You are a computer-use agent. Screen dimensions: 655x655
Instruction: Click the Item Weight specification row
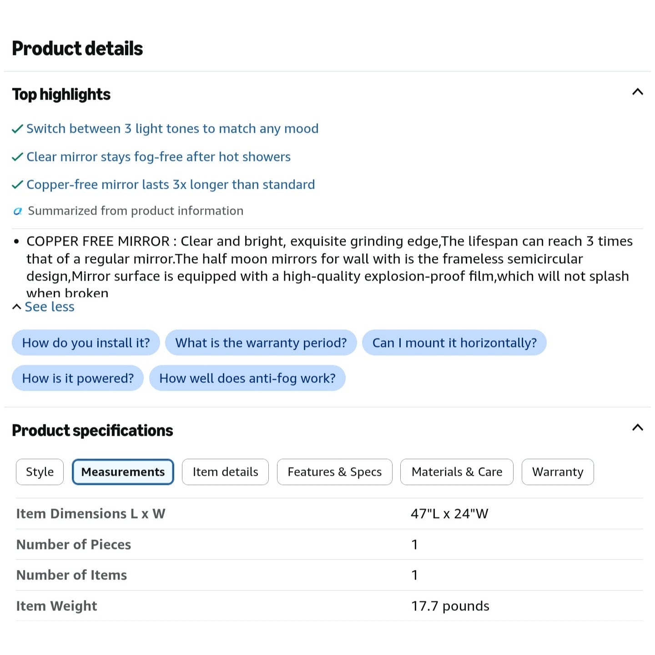click(x=329, y=606)
